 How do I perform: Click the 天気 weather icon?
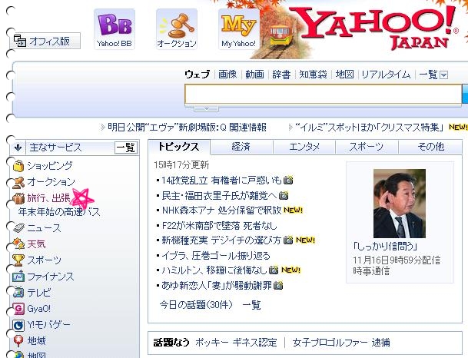pyautogui.click(x=18, y=244)
